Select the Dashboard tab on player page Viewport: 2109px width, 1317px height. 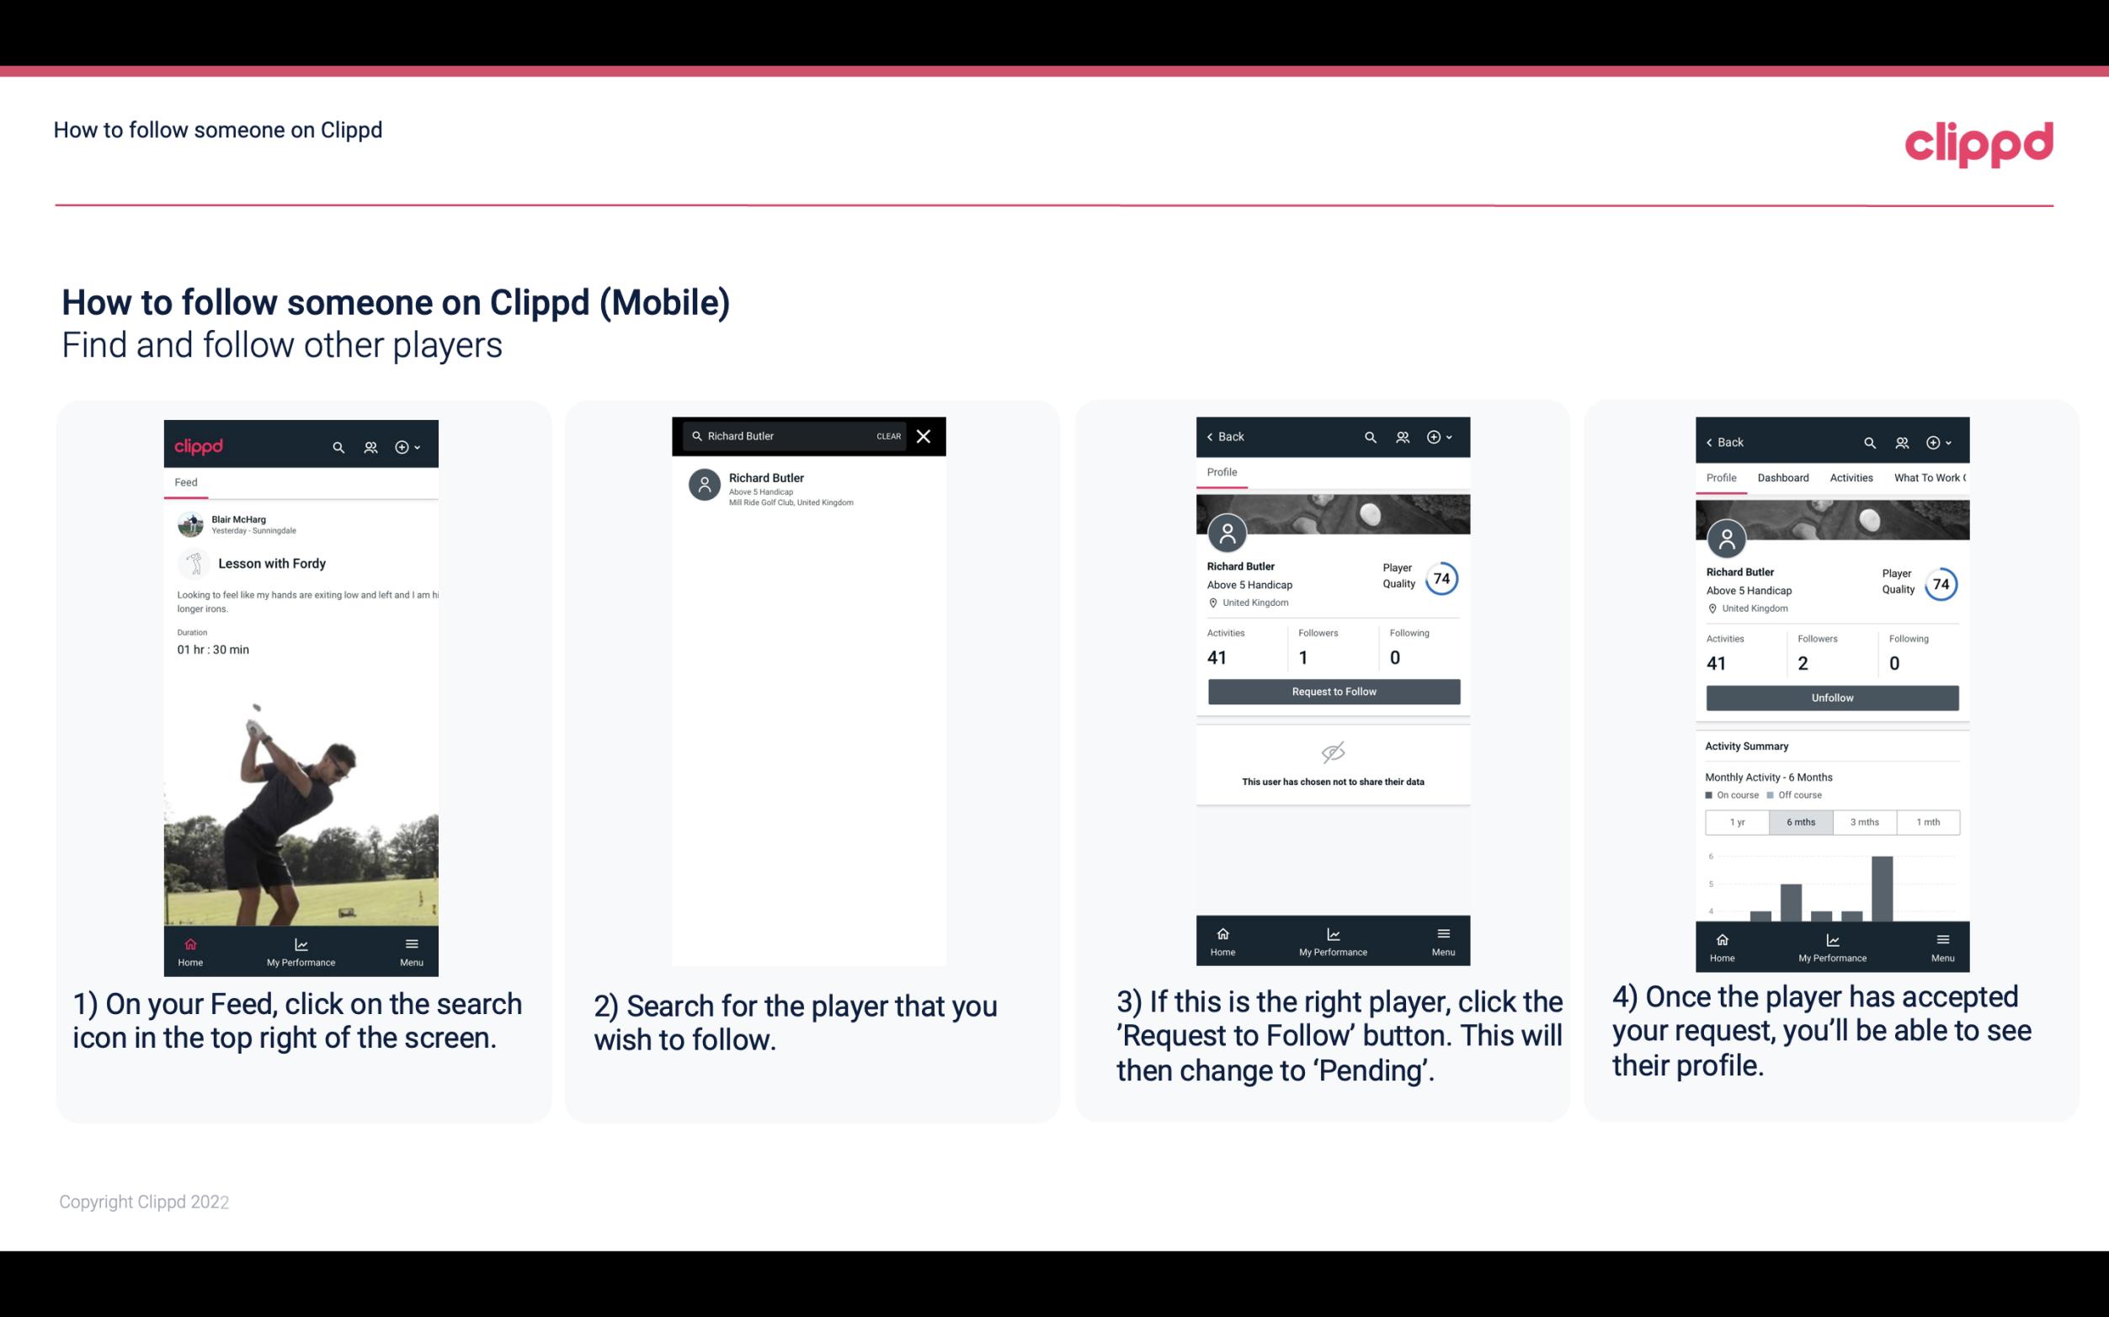[1783, 478]
